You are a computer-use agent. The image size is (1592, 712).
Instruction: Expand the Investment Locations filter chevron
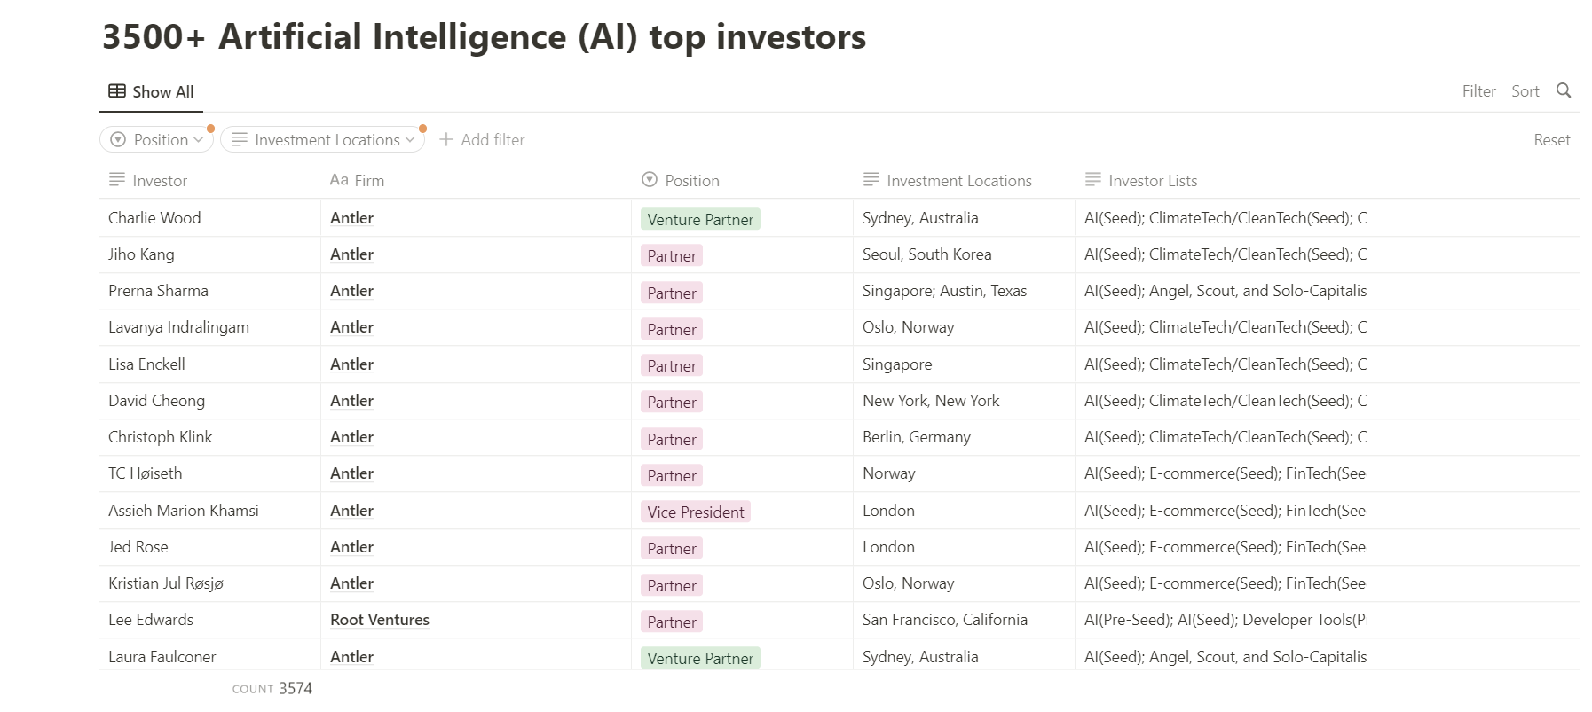coord(410,140)
